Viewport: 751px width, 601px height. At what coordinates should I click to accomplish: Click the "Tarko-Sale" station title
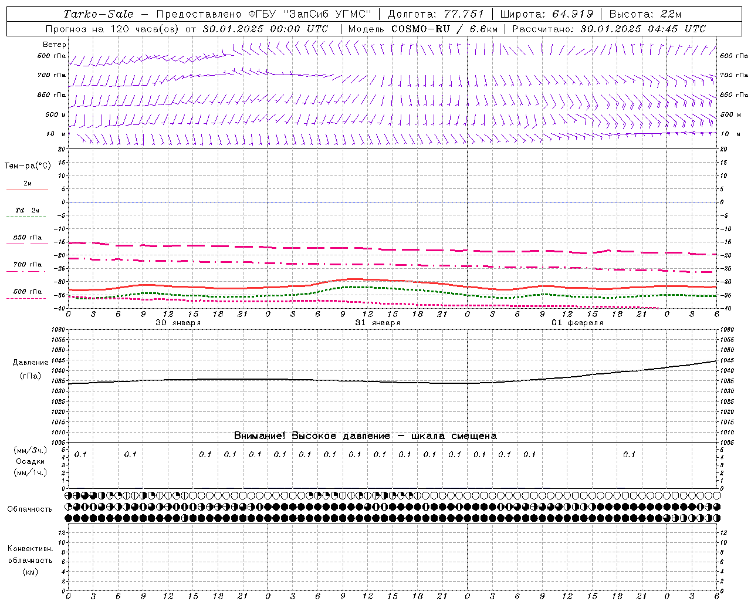pos(99,14)
